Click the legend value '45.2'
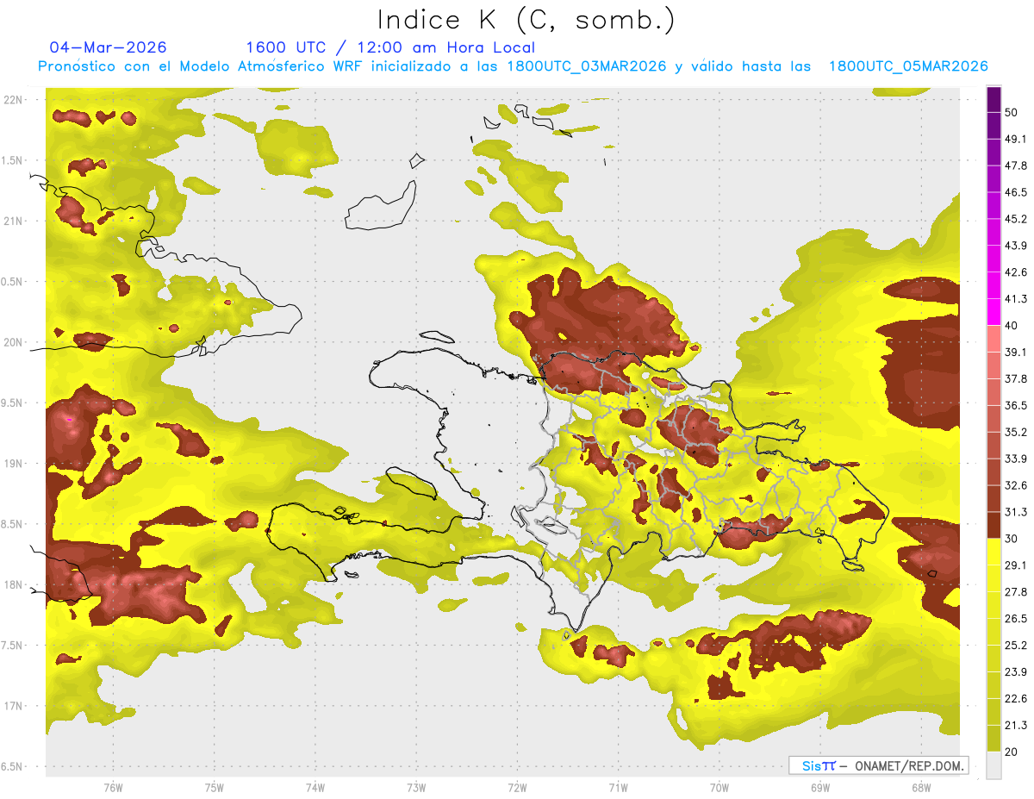Image resolution: width=1034 pixels, height=799 pixels. (x=1016, y=219)
